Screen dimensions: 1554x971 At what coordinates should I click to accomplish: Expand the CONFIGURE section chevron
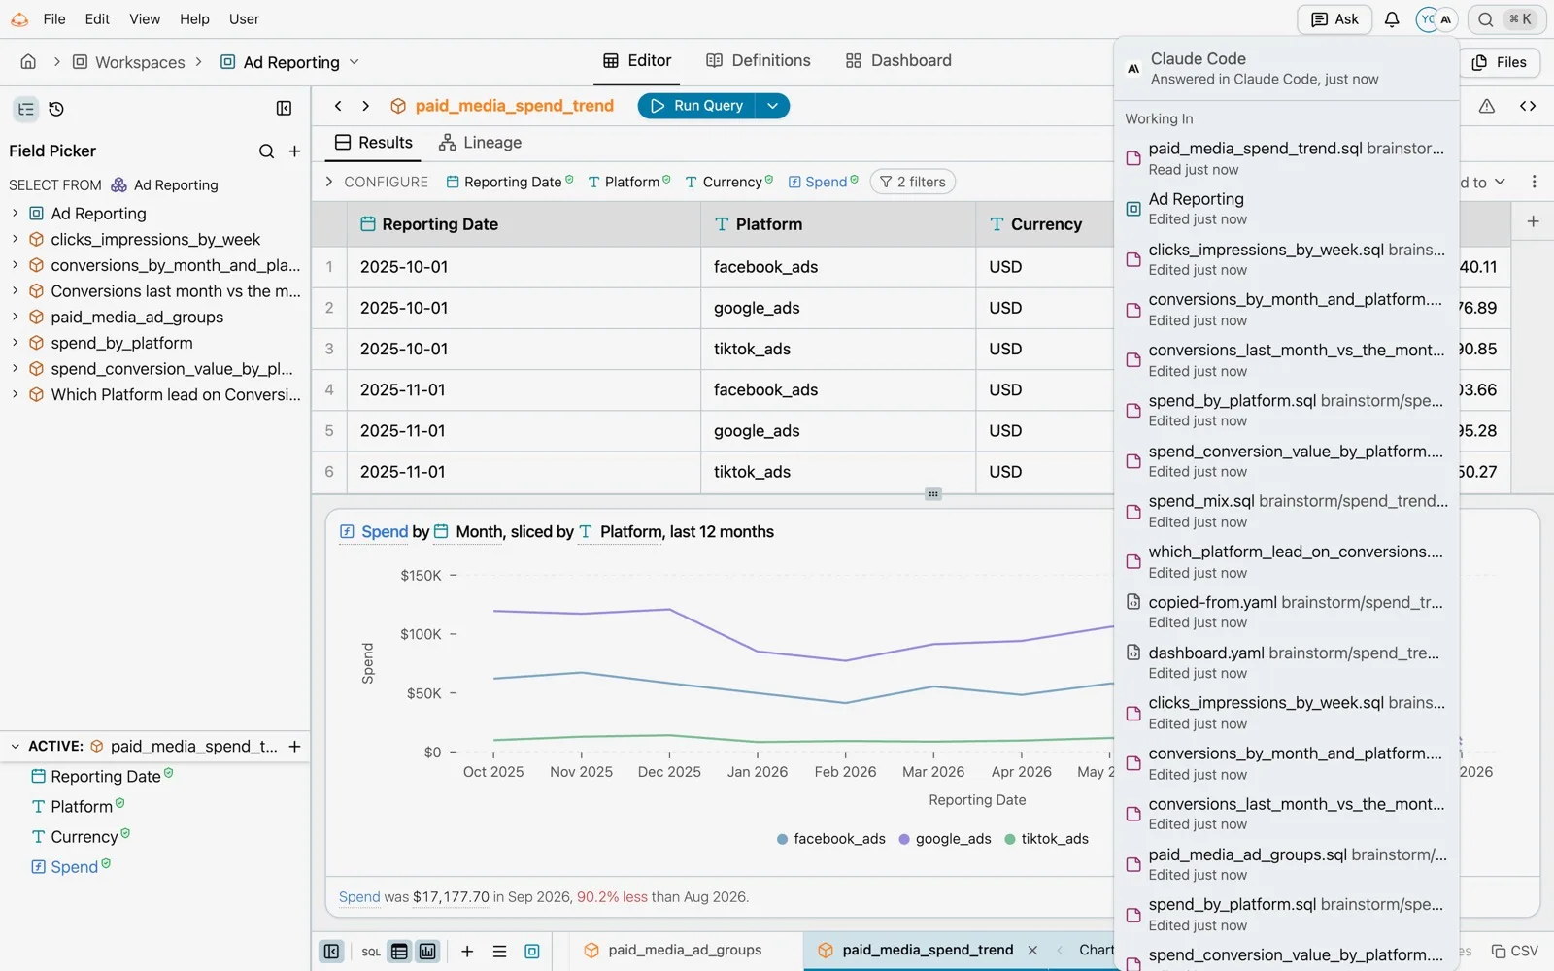pyautogui.click(x=328, y=182)
